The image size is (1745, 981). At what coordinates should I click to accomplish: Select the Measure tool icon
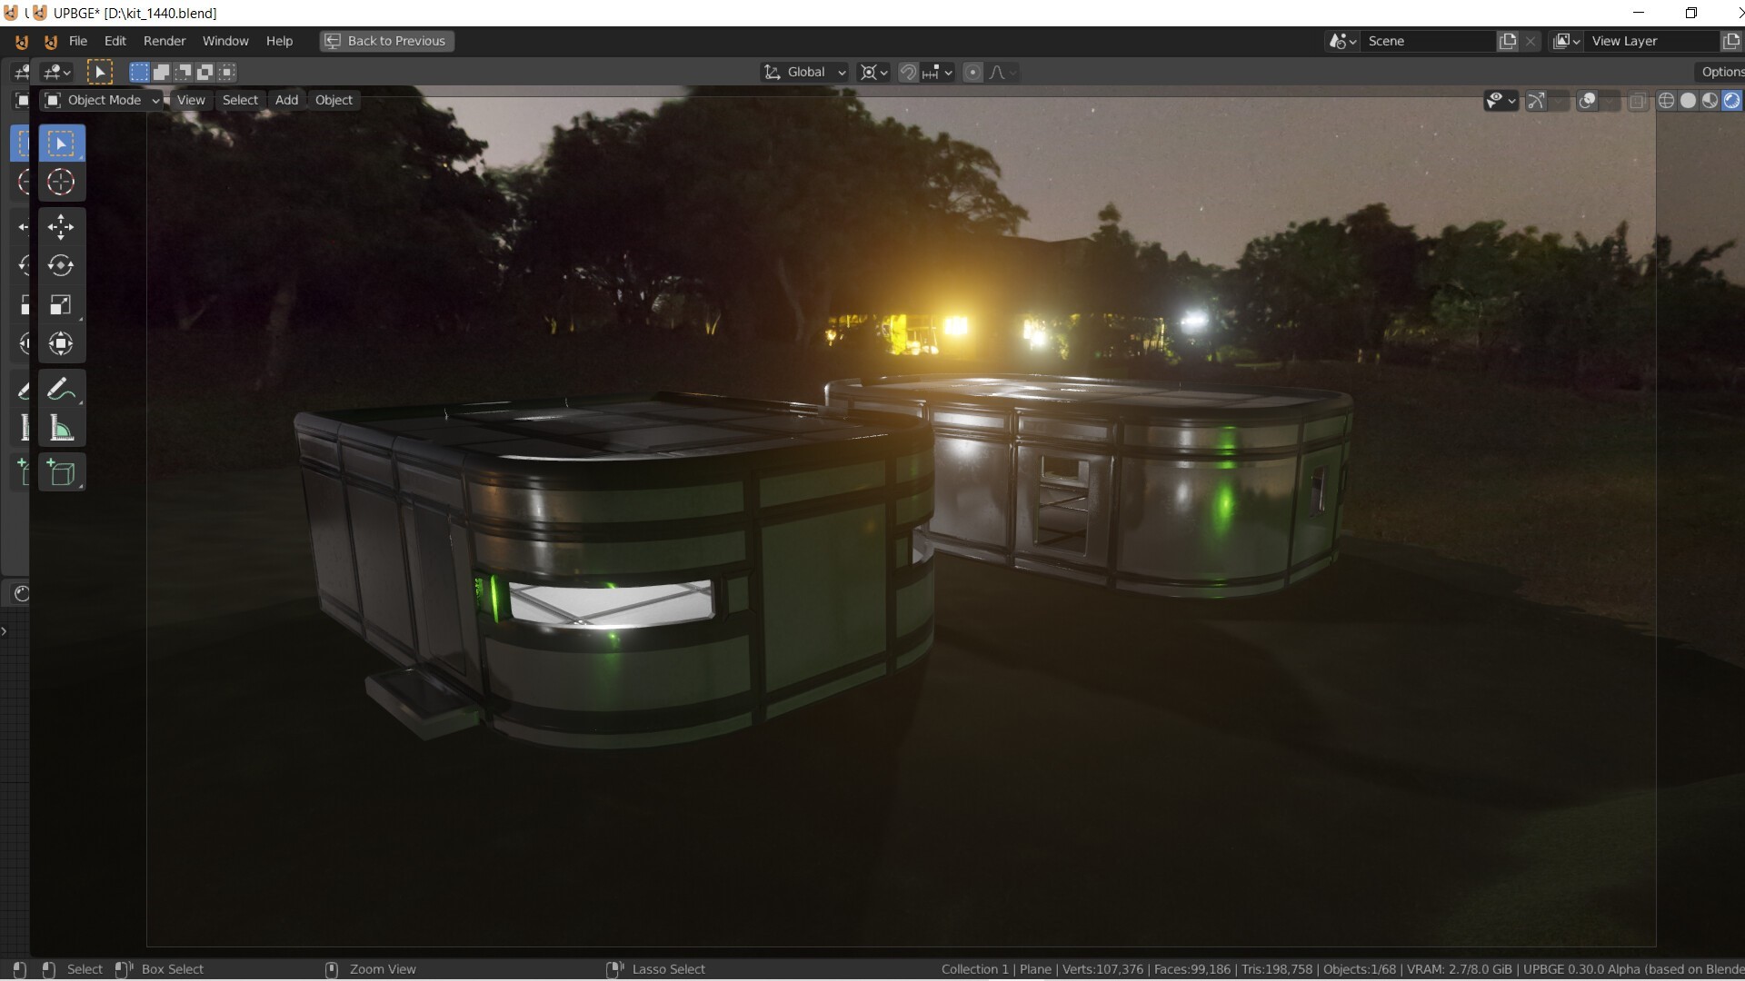[60, 428]
